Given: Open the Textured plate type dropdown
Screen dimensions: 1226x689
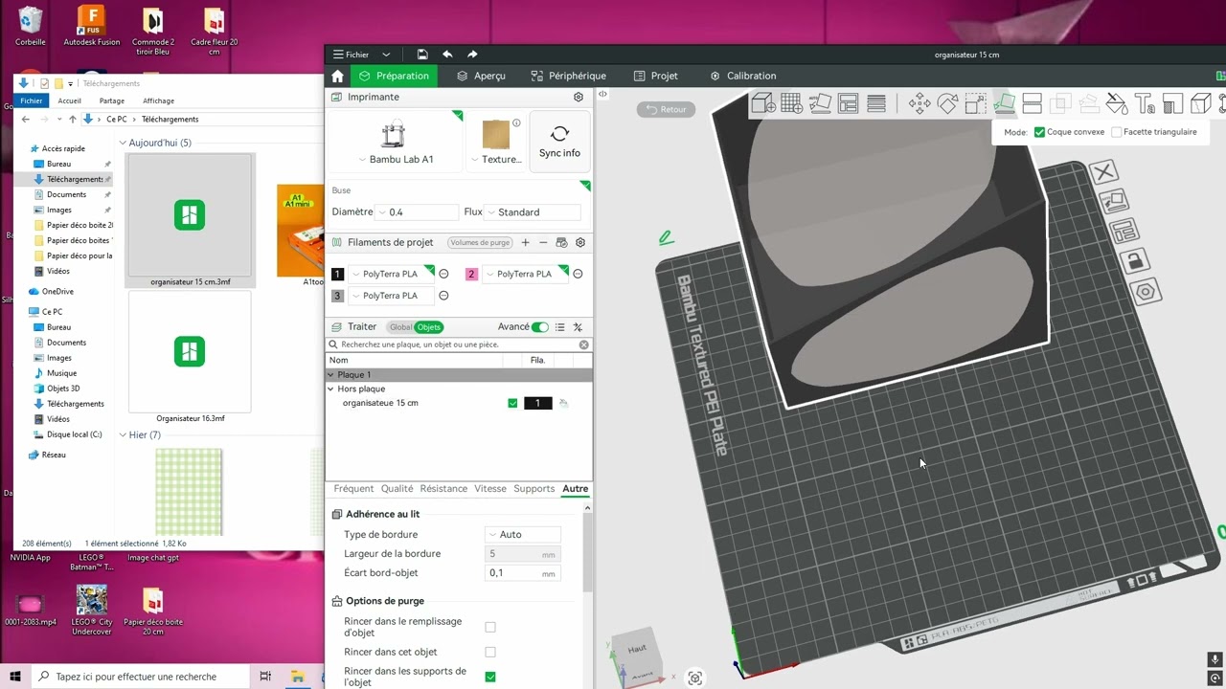Looking at the screenshot, I should (496, 160).
